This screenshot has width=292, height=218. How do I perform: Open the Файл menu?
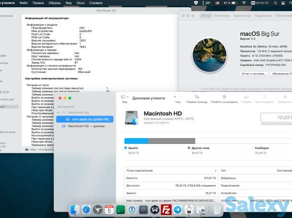click(x=23, y=3)
